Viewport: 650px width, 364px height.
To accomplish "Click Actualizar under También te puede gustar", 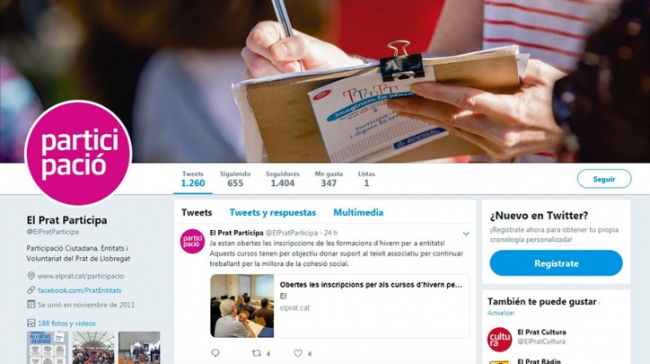I will 501,313.
